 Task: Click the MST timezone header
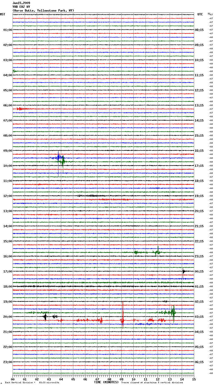[3, 14]
